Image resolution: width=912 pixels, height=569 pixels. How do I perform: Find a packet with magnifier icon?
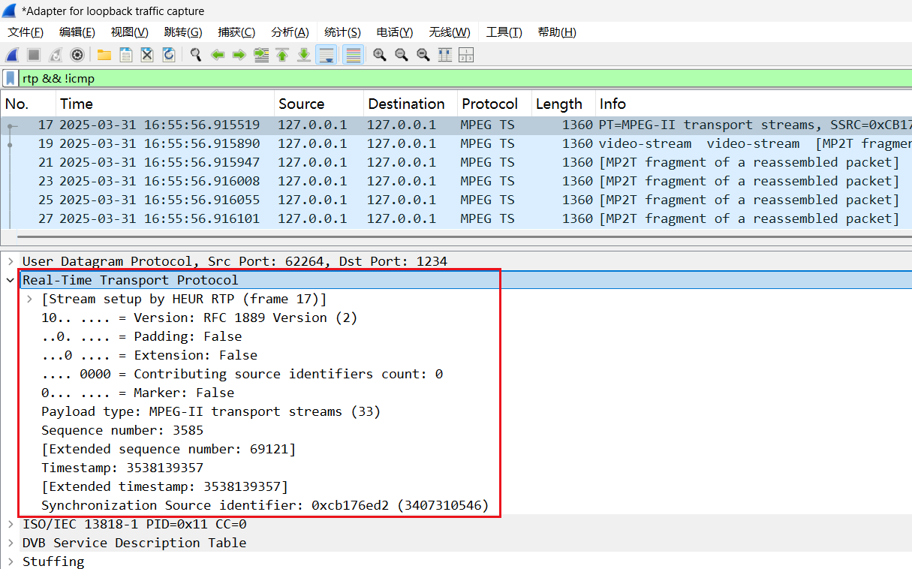point(196,55)
